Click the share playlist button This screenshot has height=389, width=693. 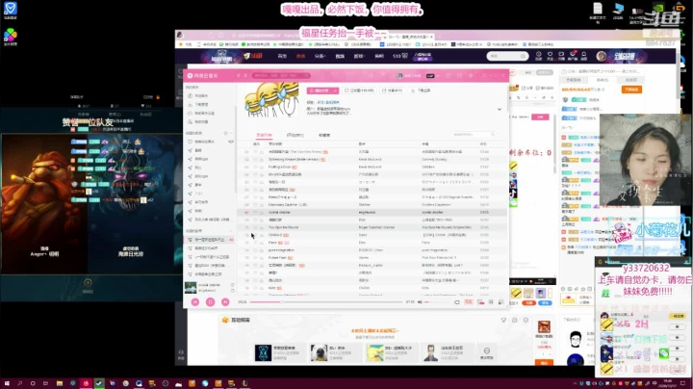(x=393, y=91)
